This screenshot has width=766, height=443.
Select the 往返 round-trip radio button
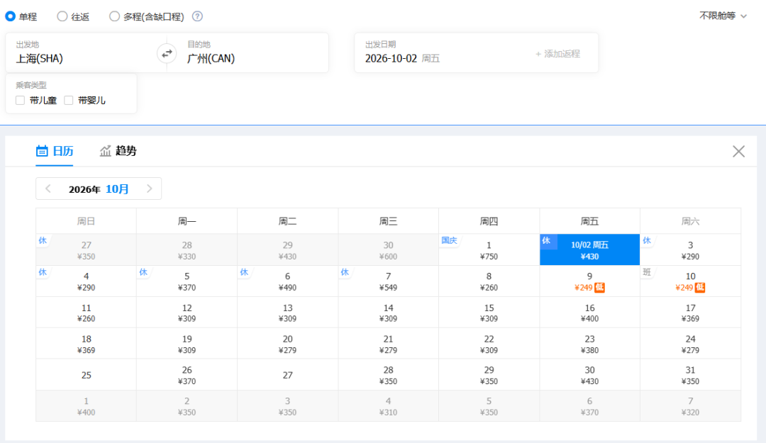tap(62, 16)
